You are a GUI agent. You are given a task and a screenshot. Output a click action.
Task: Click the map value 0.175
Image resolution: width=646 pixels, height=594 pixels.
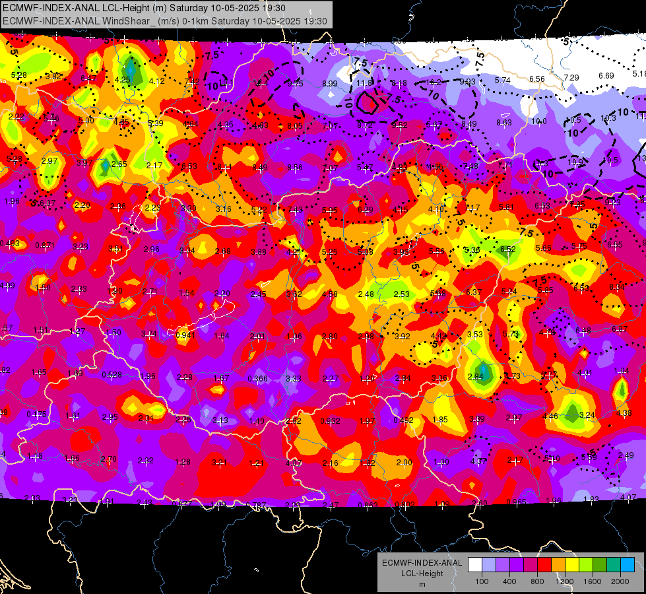click(x=37, y=414)
